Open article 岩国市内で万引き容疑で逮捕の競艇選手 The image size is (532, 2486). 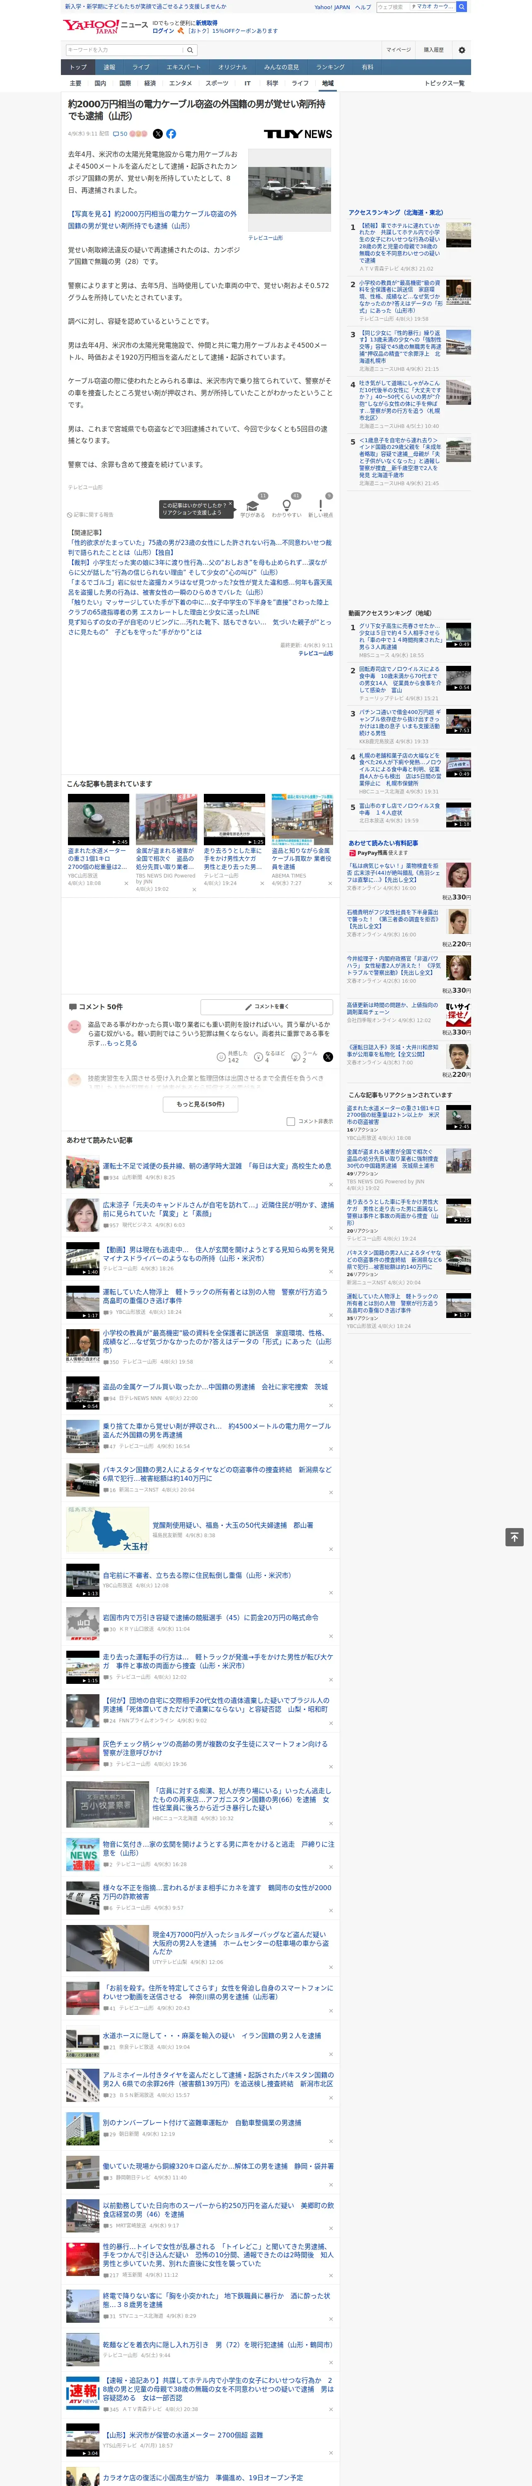210,1618
